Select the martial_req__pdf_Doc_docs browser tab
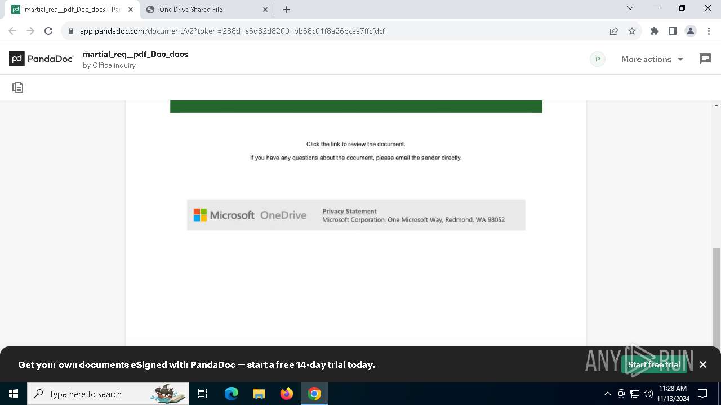 click(72, 10)
